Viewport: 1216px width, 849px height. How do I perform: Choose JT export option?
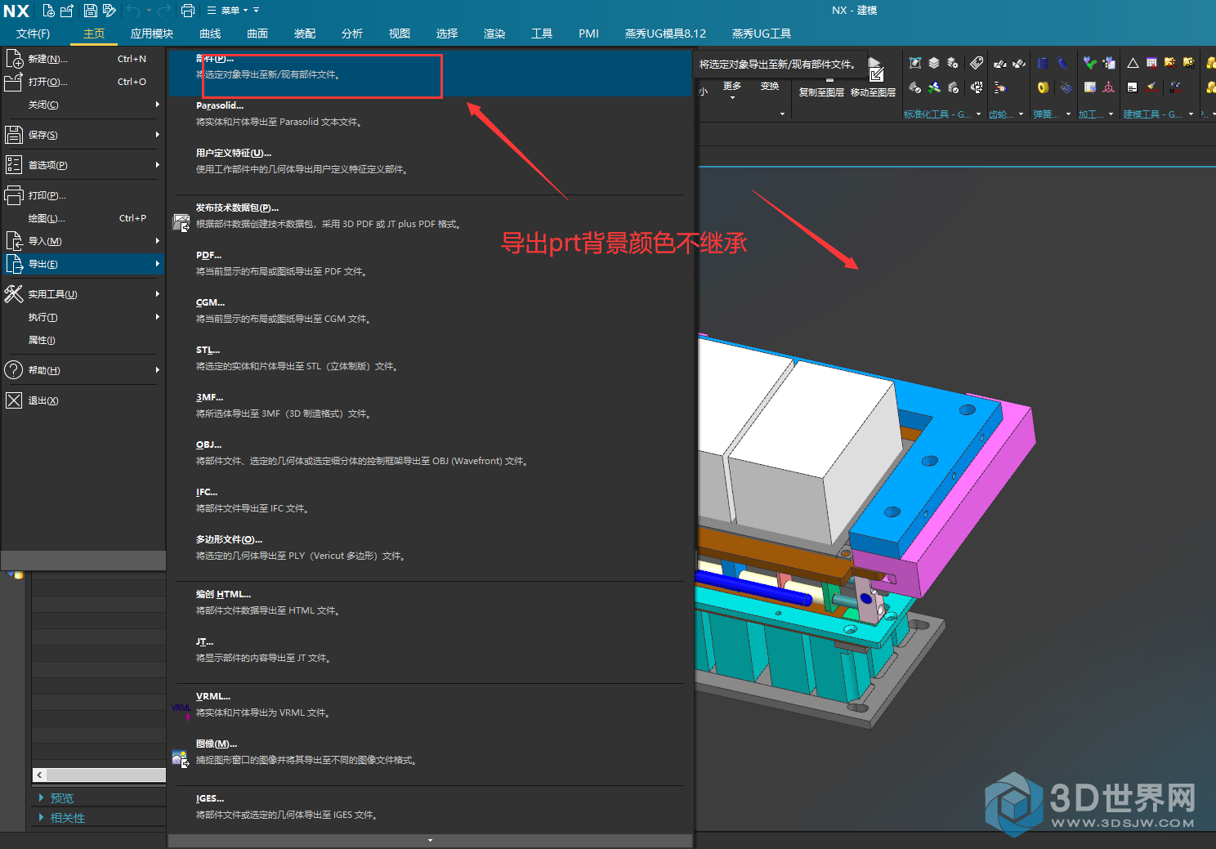tap(431, 650)
